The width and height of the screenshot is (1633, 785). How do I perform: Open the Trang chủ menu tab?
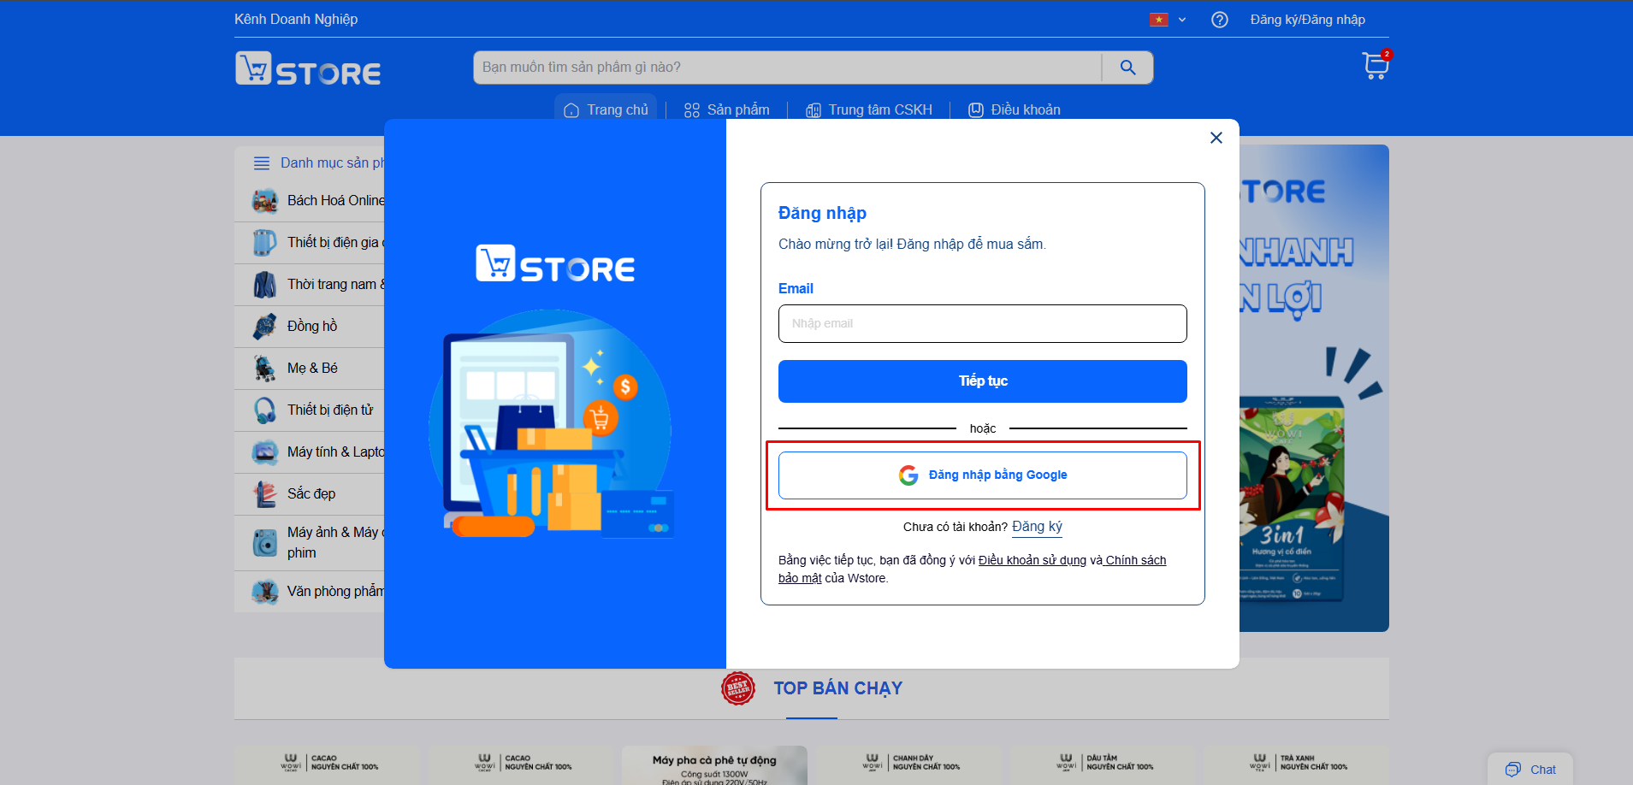[606, 109]
